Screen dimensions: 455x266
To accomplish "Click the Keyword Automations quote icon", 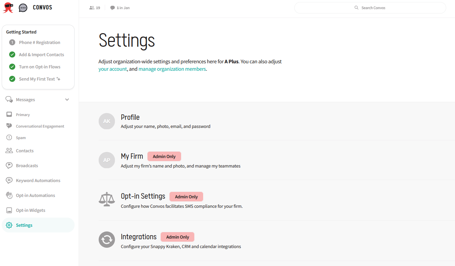I will click(x=9, y=180).
